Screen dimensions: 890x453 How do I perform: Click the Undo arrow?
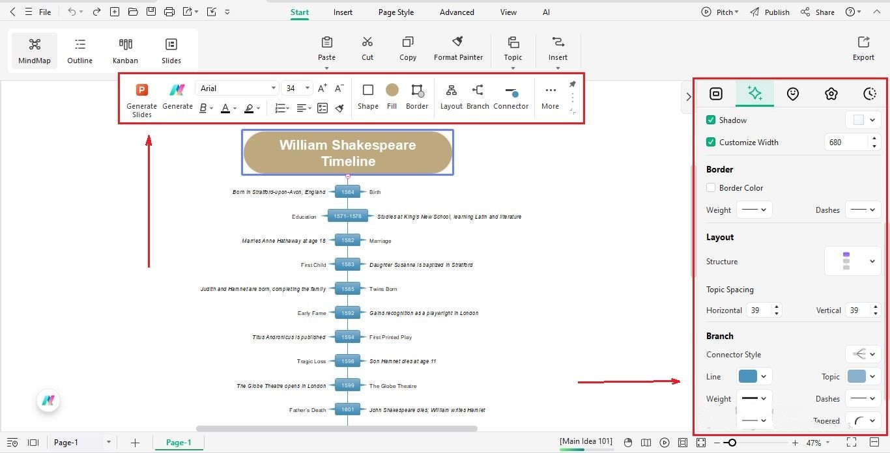[72, 12]
